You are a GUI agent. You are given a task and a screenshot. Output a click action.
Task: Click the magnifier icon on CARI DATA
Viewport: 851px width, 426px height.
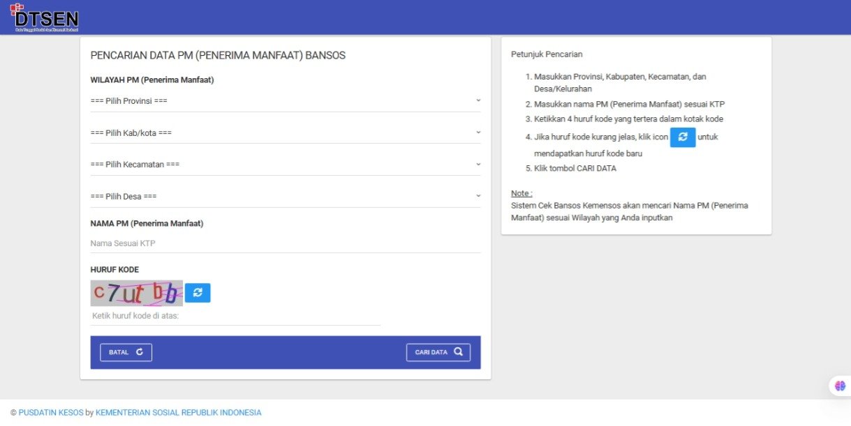[x=458, y=352]
